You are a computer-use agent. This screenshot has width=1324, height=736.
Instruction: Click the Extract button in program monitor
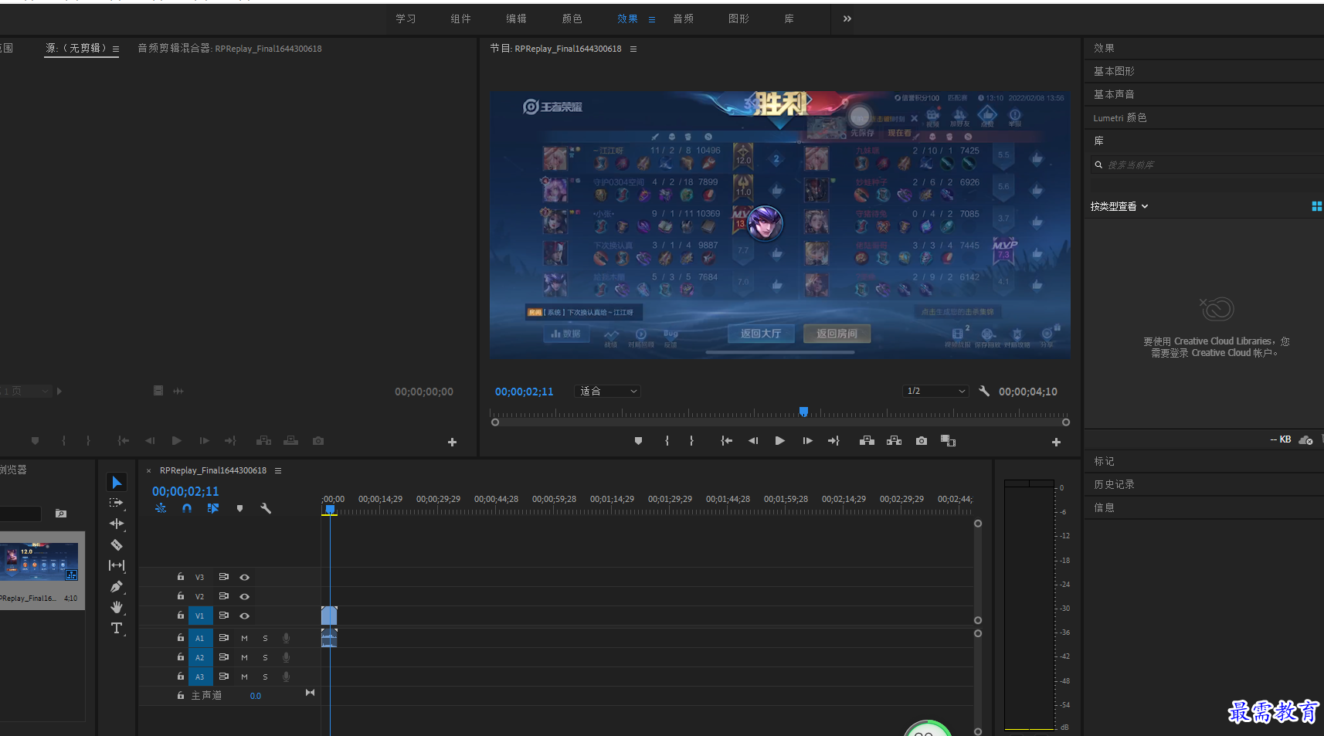click(894, 441)
